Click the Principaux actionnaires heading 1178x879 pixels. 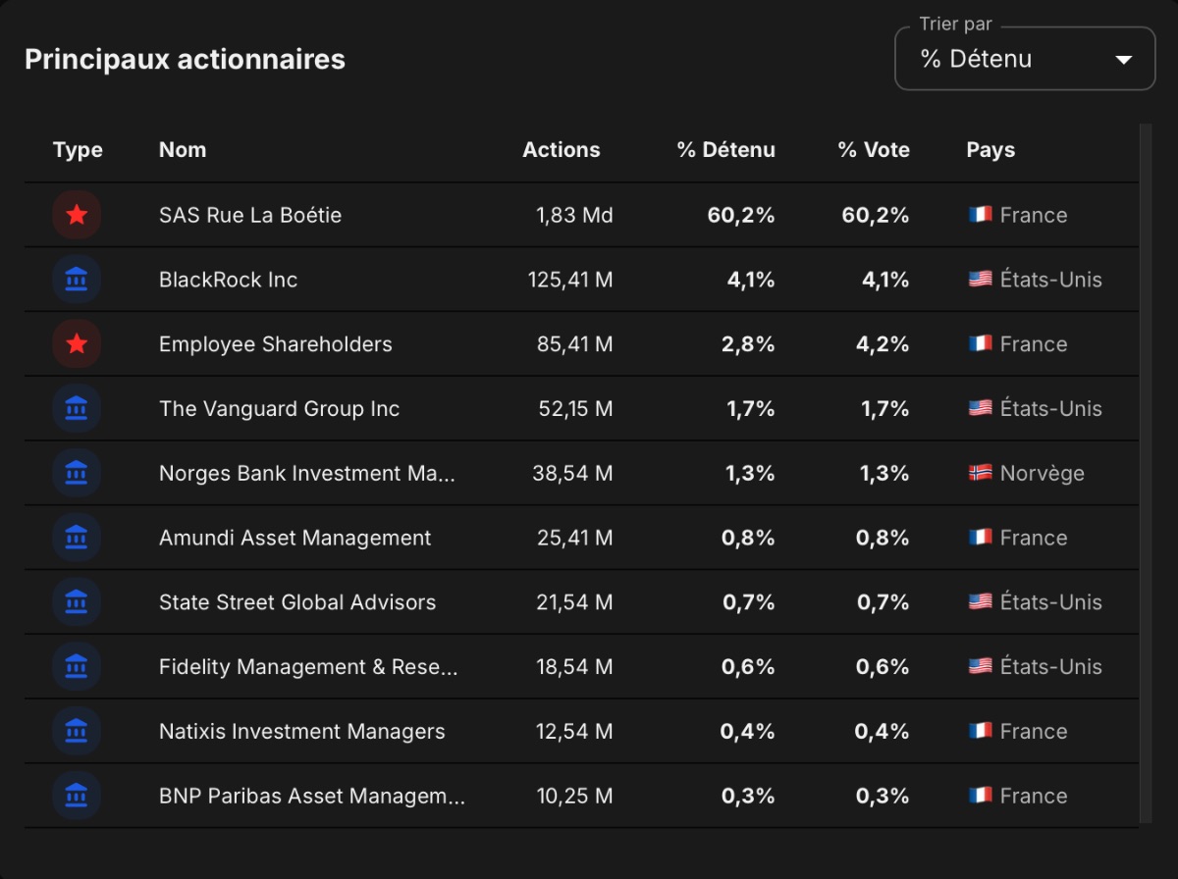pos(185,59)
